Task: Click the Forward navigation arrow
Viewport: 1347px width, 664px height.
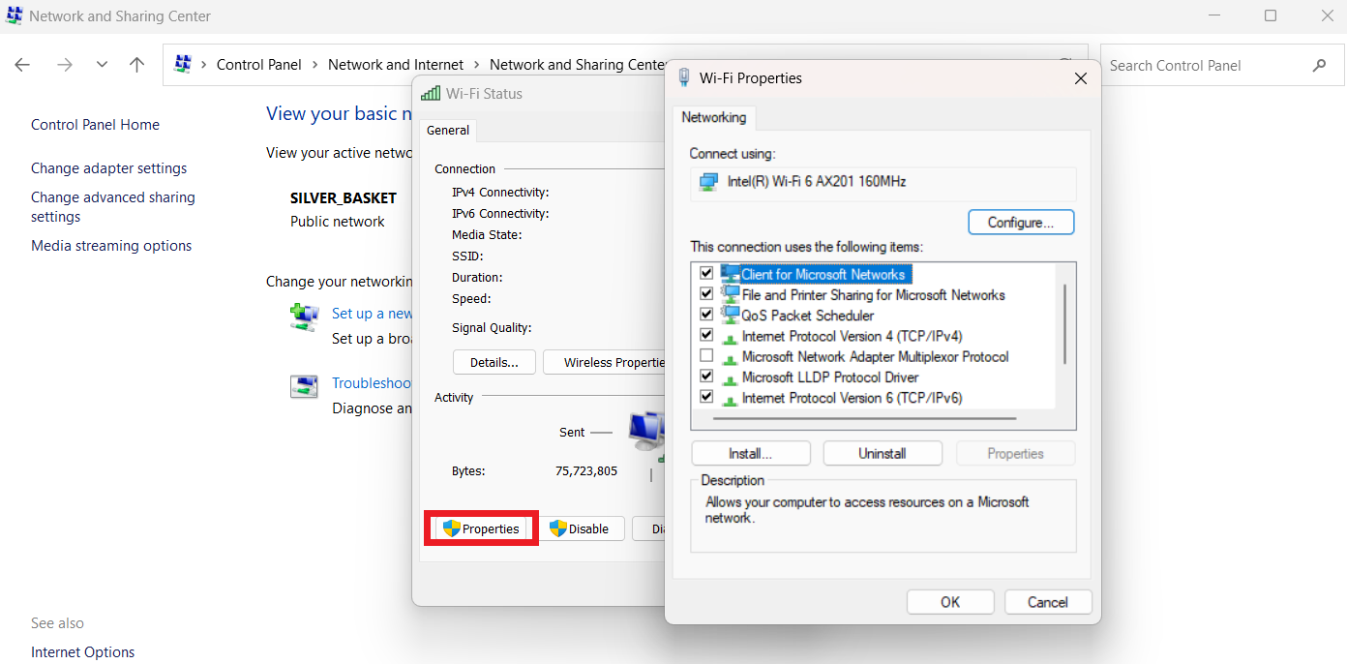Action: point(65,65)
